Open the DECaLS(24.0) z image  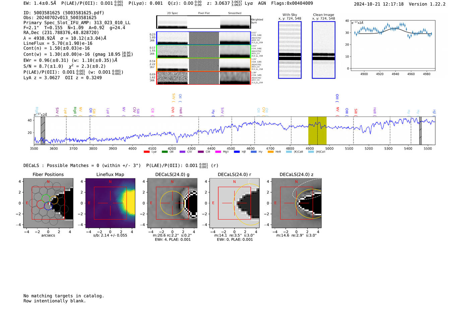point(296,203)
